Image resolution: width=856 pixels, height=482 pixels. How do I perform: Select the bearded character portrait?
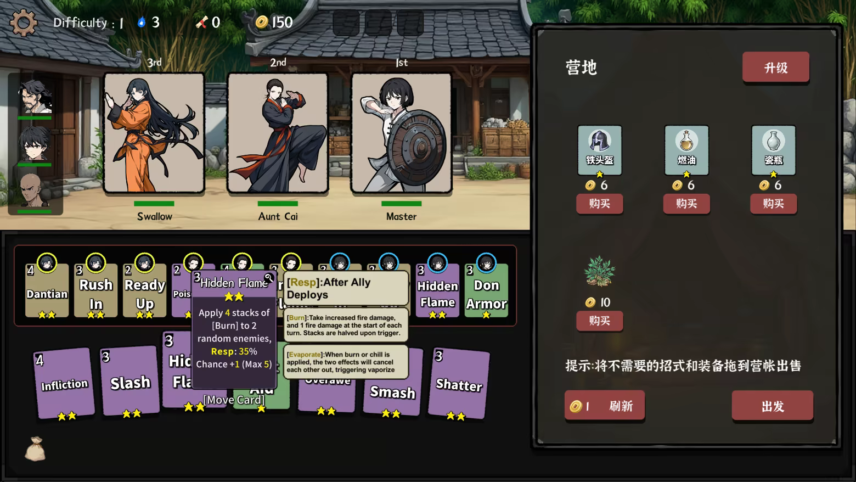(35, 97)
